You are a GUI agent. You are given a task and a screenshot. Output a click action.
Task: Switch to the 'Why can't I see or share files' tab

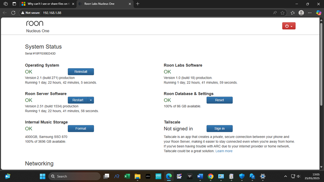pyautogui.click(x=48, y=4)
